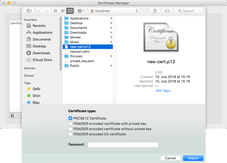This screenshot has height=163, width=227.
Task: Open Applications in the sidebar
Action: 39,32
